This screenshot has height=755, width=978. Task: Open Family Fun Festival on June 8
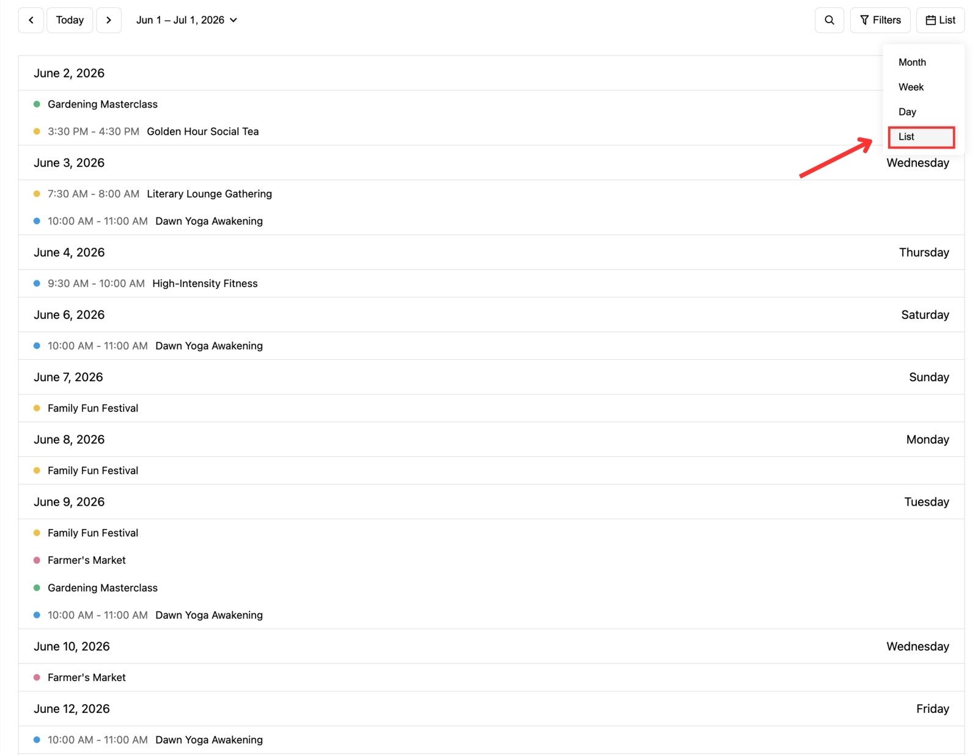(x=93, y=470)
